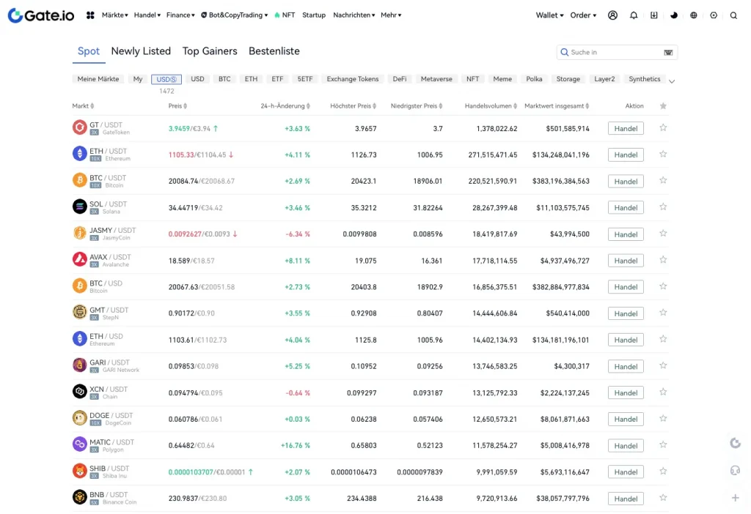Click the notification bell icon
This screenshot has height=514, width=751.
pos(634,15)
